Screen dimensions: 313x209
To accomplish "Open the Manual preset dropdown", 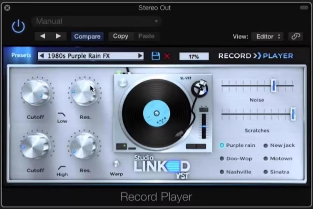I will pos(97,21).
